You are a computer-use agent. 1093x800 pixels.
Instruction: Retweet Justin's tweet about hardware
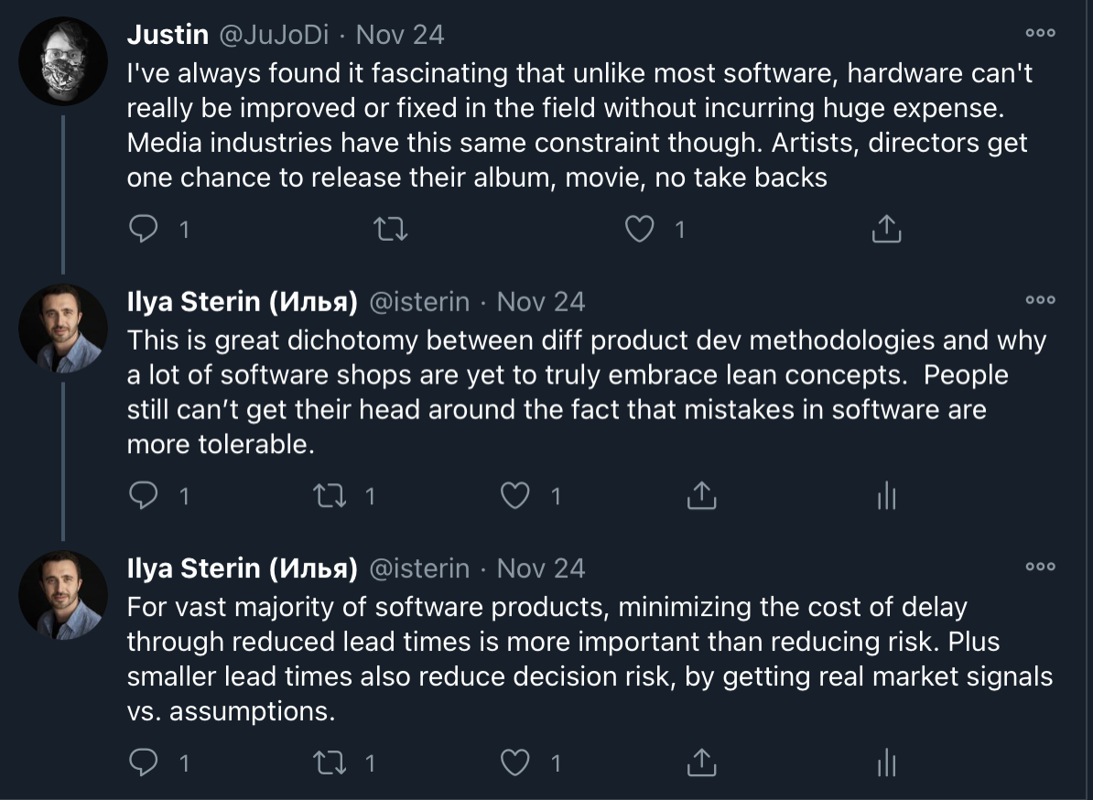[x=391, y=229]
